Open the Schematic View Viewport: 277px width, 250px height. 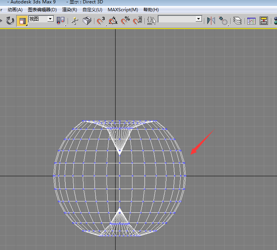[x=264, y=21]
